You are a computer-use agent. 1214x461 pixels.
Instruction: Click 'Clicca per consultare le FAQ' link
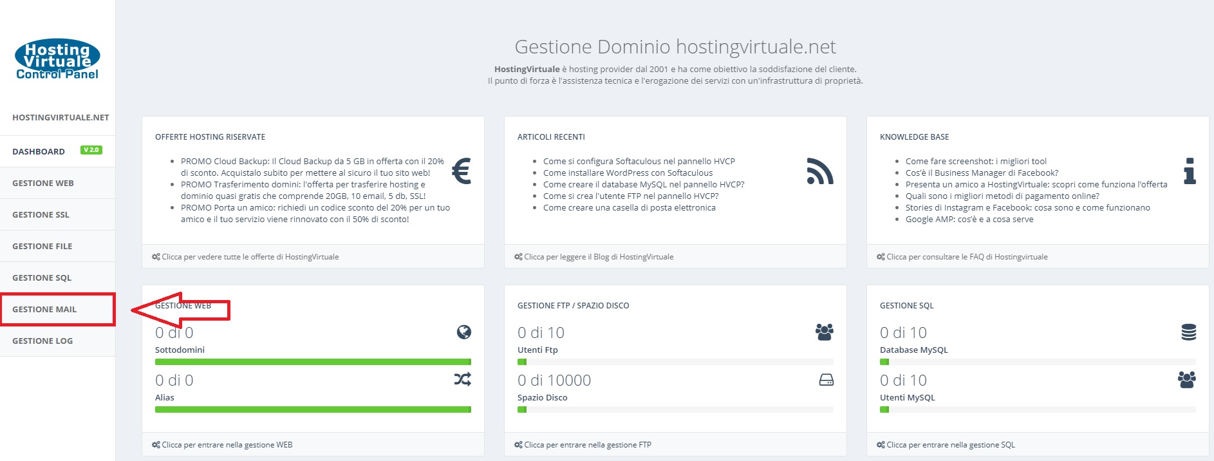967,257
